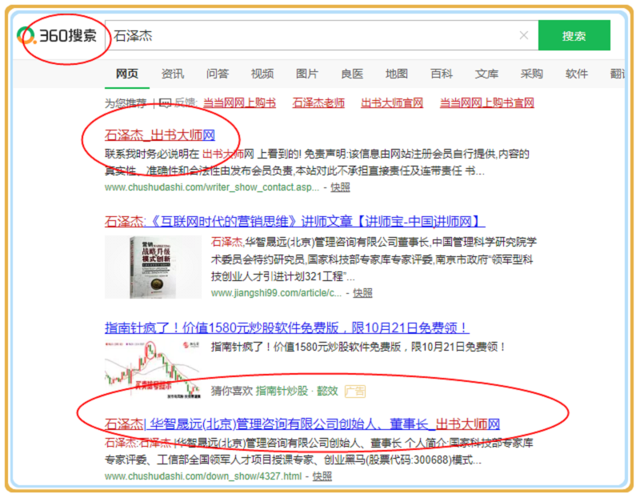
Task: Open the 百科 tab
Action: tap(441, 74)
